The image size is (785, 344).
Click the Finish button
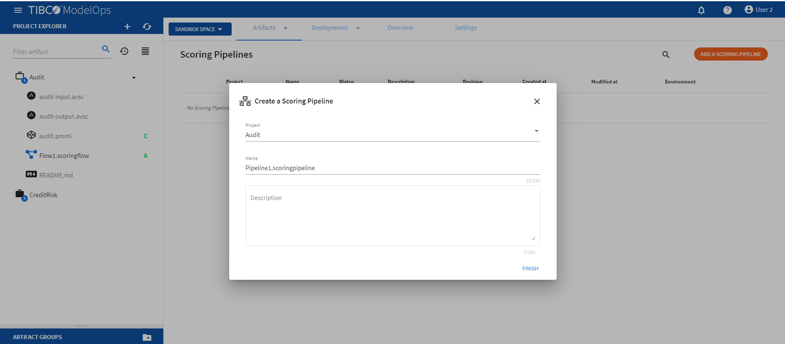[x=530, y=269]
